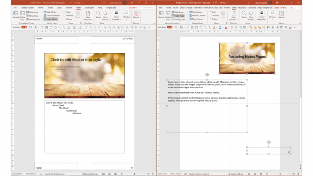Open Slide Sorter view in left window
The width and height of the screenshot is (313, 176).
pos(32,12)
